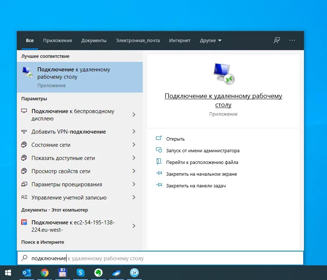
Task: Click the wireless display monitor icon
Action: tap(24, 111)
